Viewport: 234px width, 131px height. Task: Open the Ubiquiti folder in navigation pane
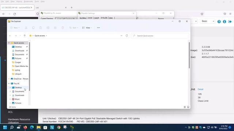(x=18, y=74)
